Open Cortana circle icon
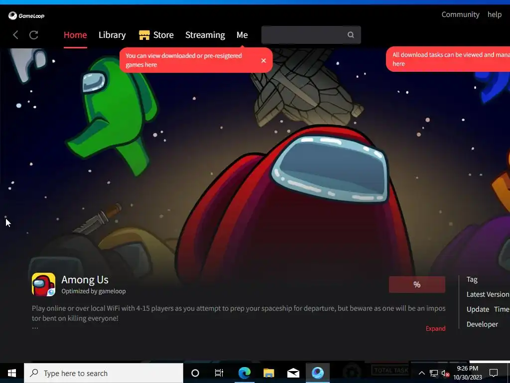This screenshot has height=383, width=510. click(x=195, y=373)
